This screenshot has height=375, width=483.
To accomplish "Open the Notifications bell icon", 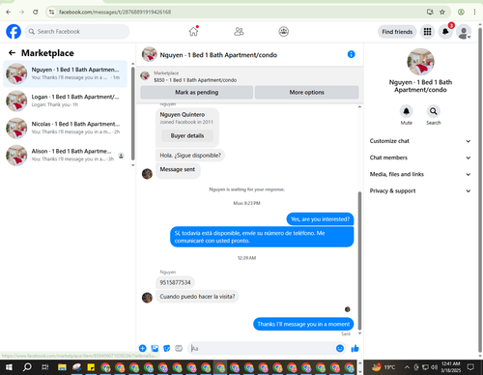I will pyautogui.click(x=445, y=32).
